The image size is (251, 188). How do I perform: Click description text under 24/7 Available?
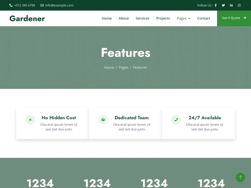click(x=205, y=127)
